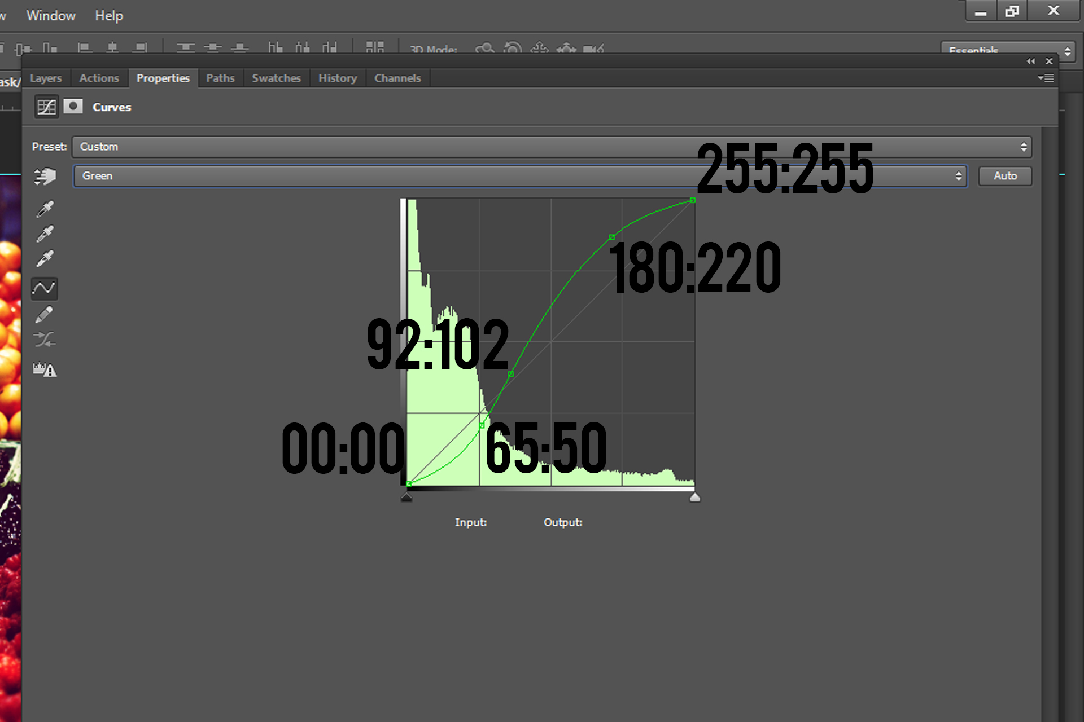Viewport: 1084px width, 722px height.
Task: Toggle edit points curve mode
Action: pyautogui.click(x=45, y=288)
